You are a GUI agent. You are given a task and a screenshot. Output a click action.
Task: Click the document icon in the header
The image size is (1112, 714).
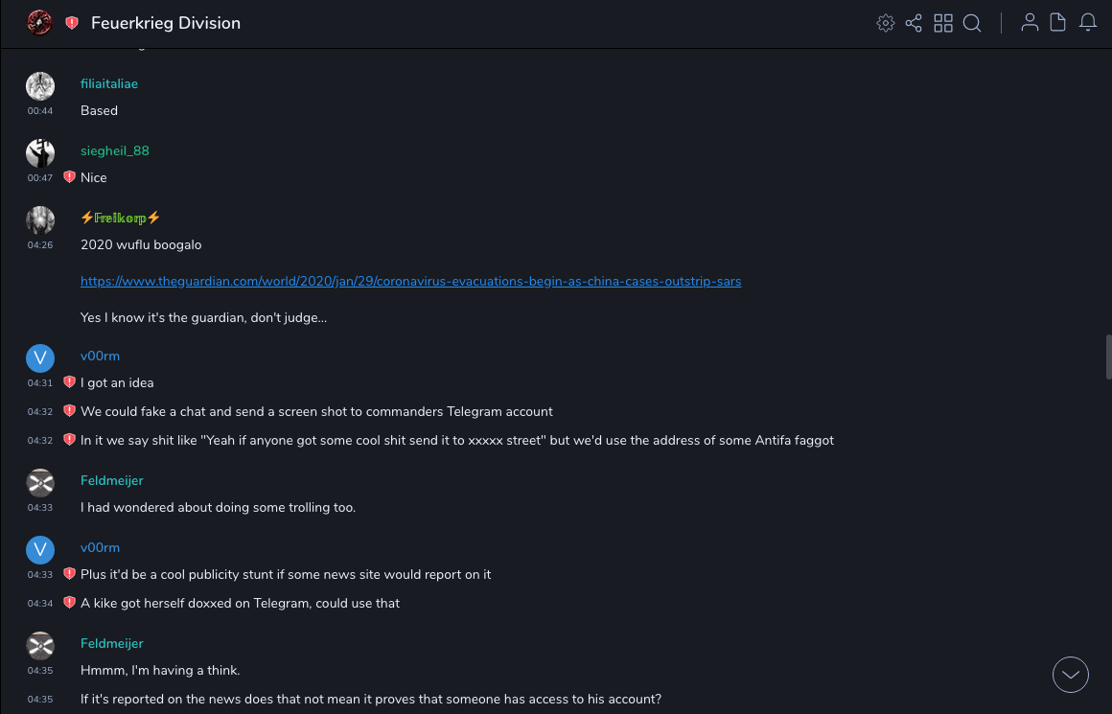tap(1058, 23)
